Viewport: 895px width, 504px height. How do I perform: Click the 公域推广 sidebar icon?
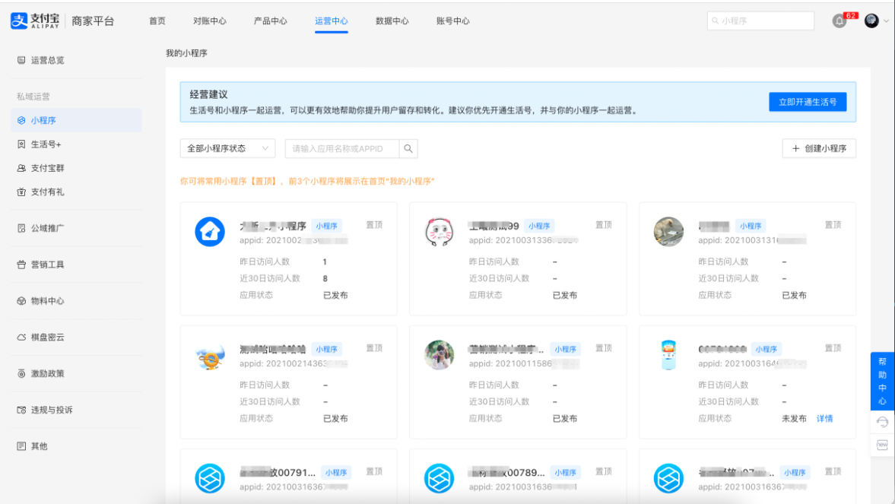click(x=21, y=228)
